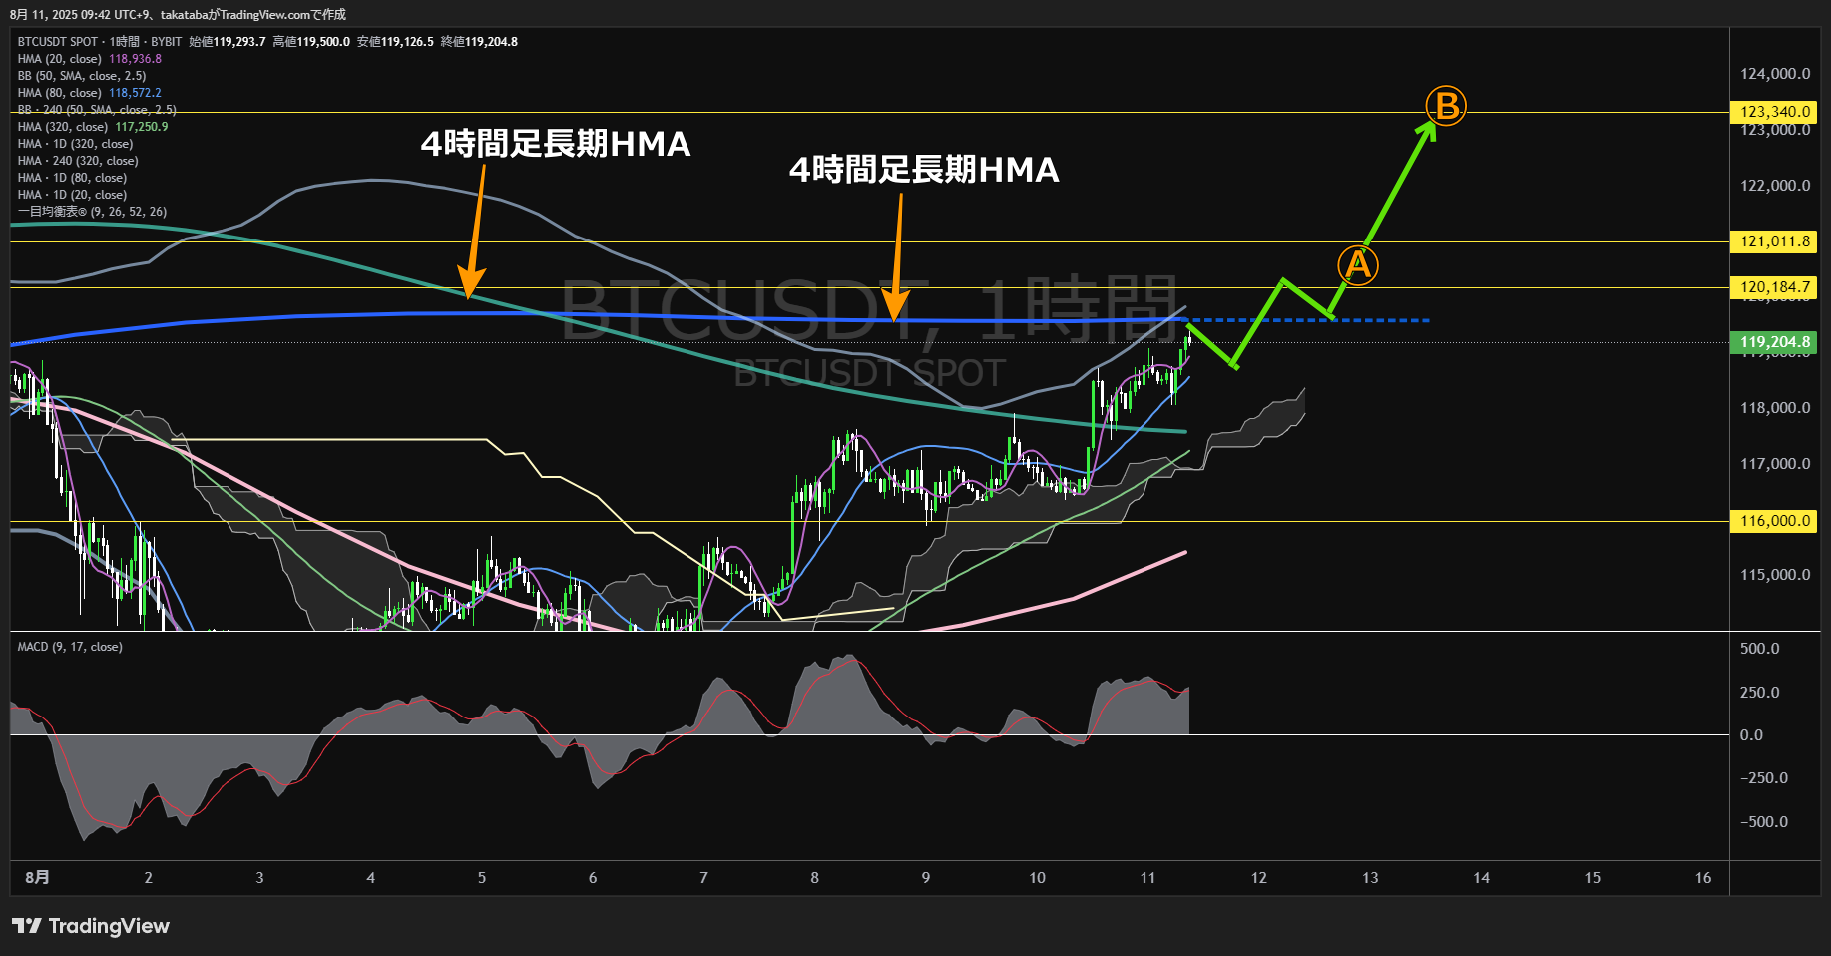
Task: Click the 122,000.0 price axis value
Action: (1775, 186)
